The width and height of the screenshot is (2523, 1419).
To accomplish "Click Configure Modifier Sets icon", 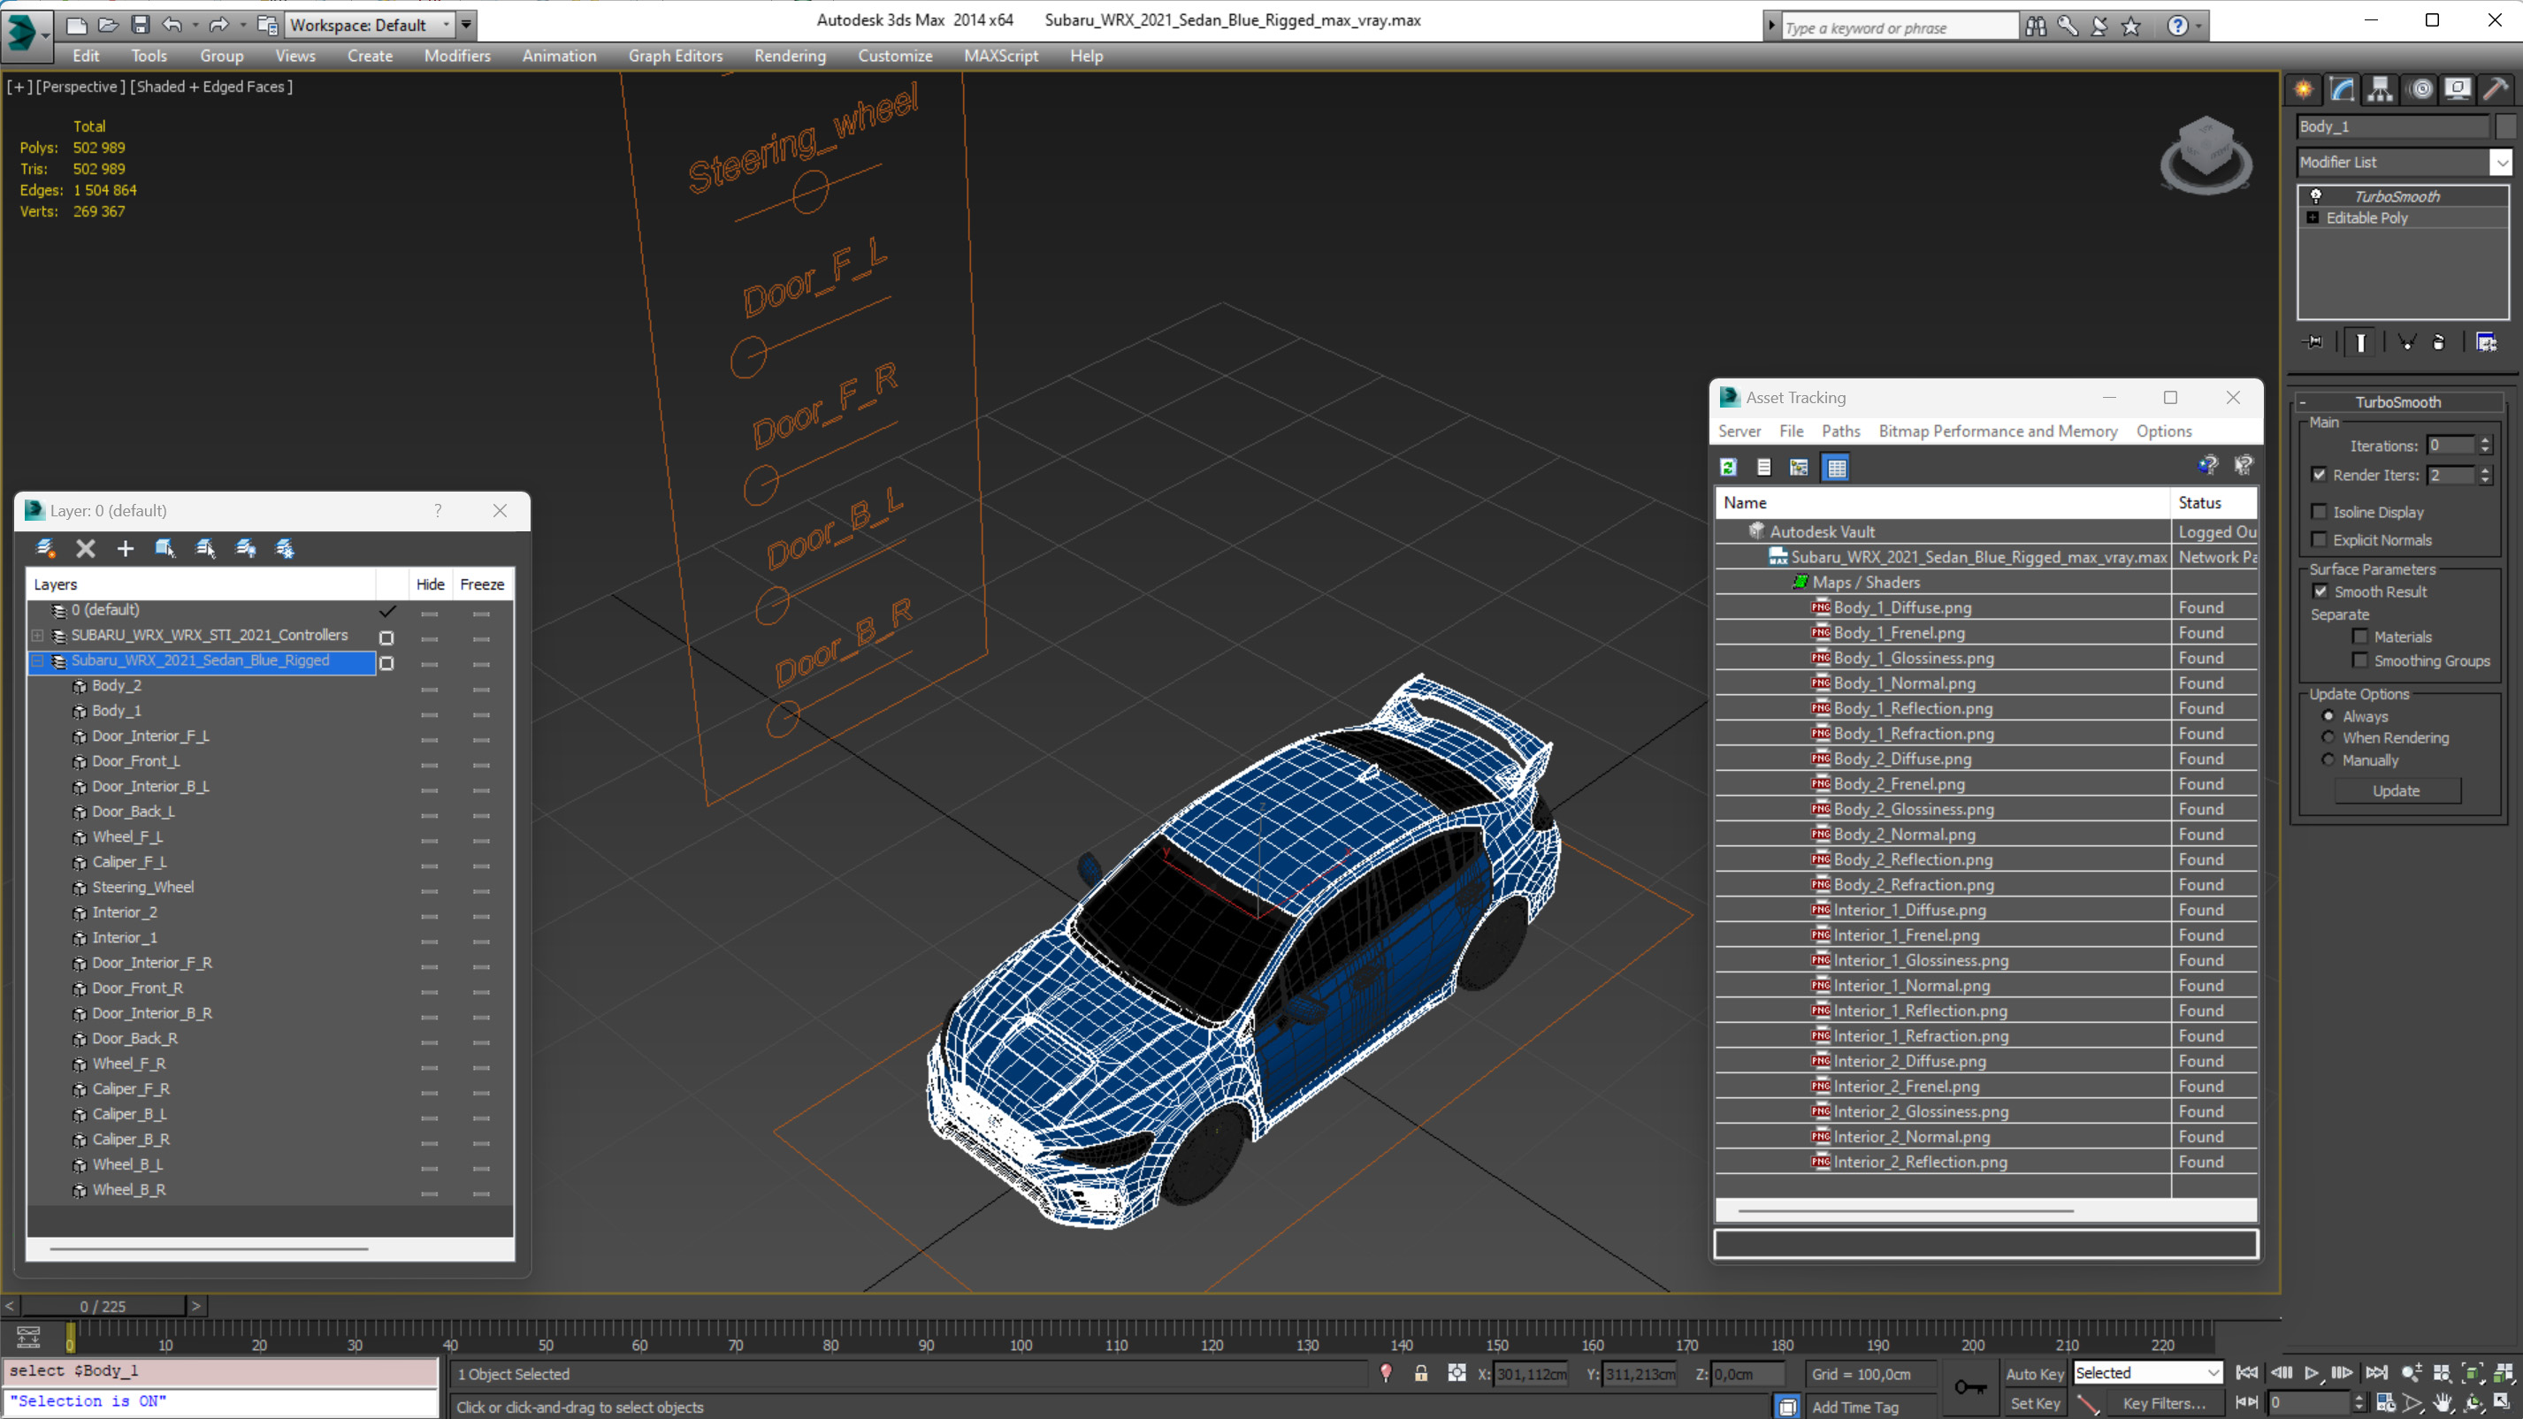I will point(2486,342).
